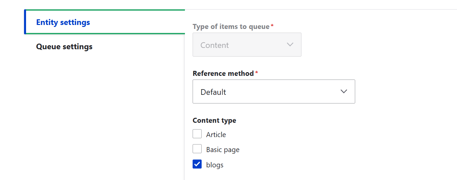
Task: Open the Reference method dropdown
Action: 274,91
